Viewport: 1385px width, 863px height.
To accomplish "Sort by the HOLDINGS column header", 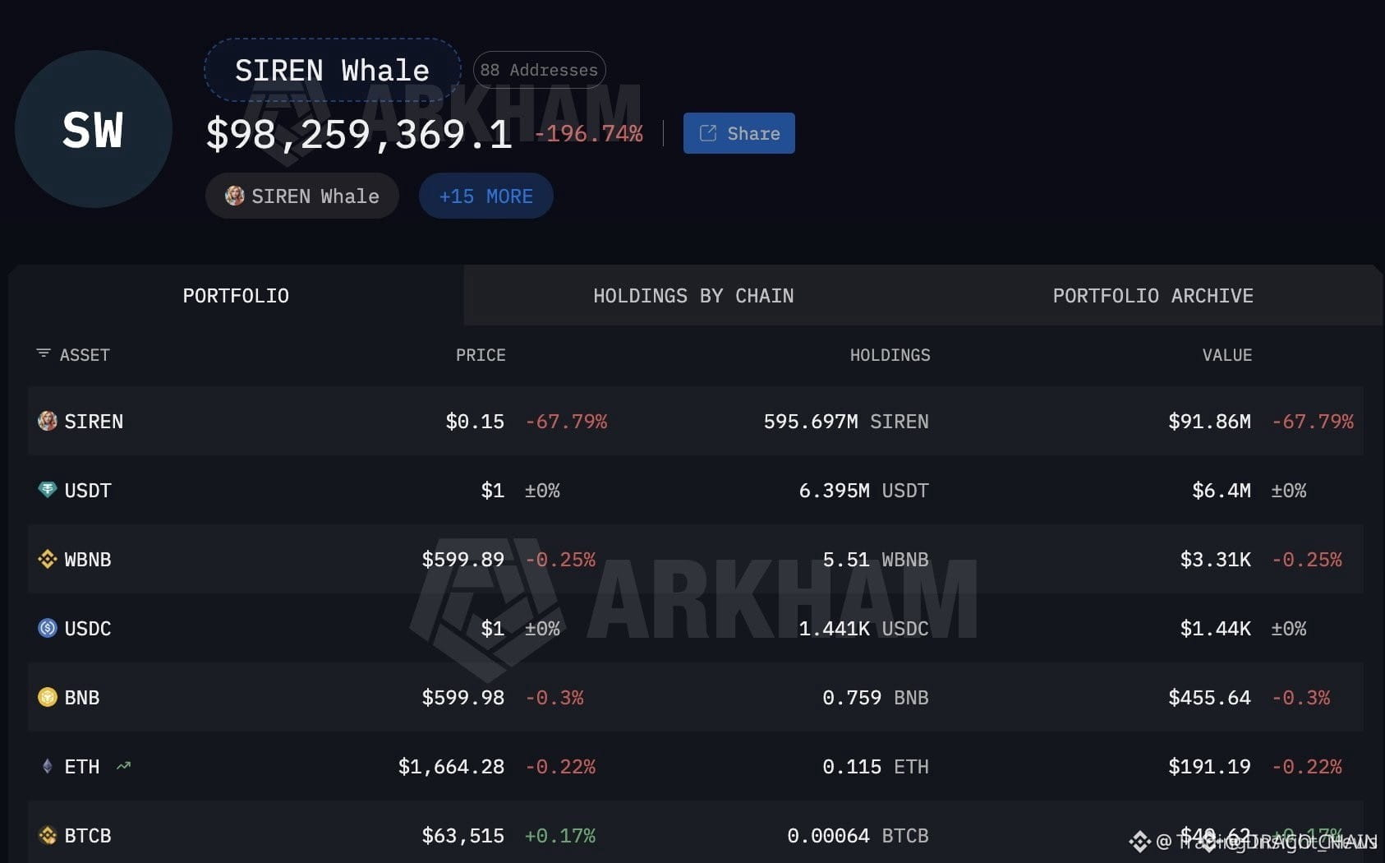I will tap(890, 355).
